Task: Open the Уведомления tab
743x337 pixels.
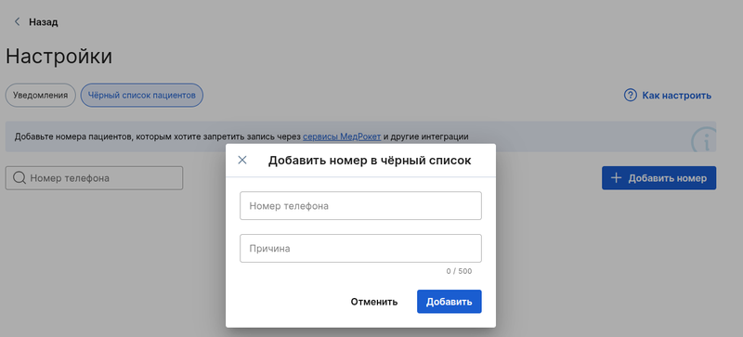Action: coord(40,96)
